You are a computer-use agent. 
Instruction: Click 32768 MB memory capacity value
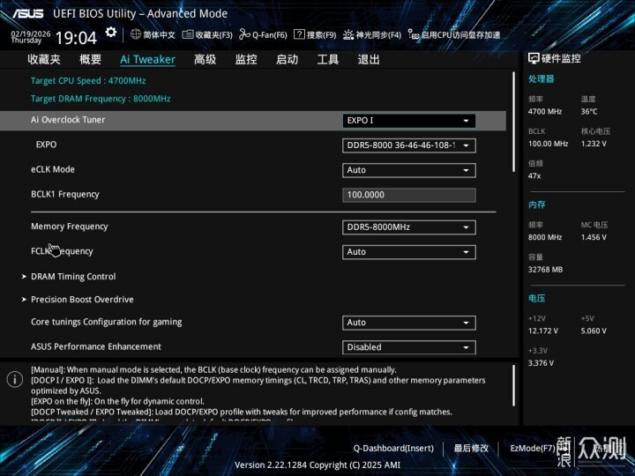[545, 270]
